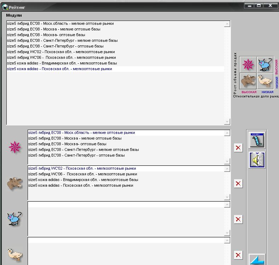Click the dog icon beside the fourth list
Screen dimensions: 279x265
15,255
